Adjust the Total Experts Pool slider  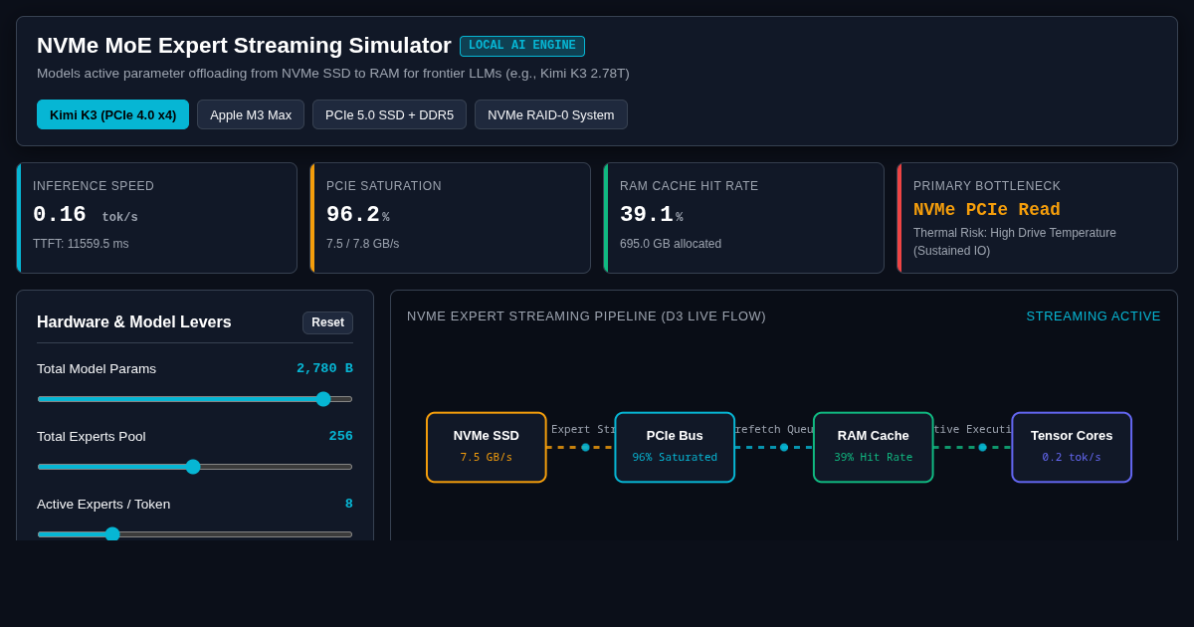[195, 467]
